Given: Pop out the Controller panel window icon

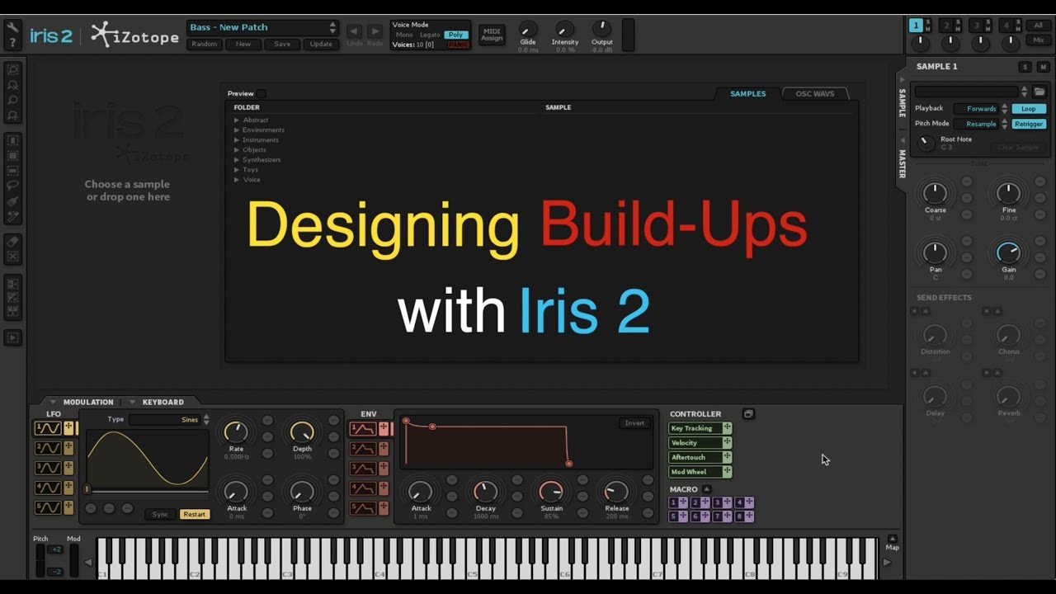Looking at the screenshot, I should click(748, 413).
